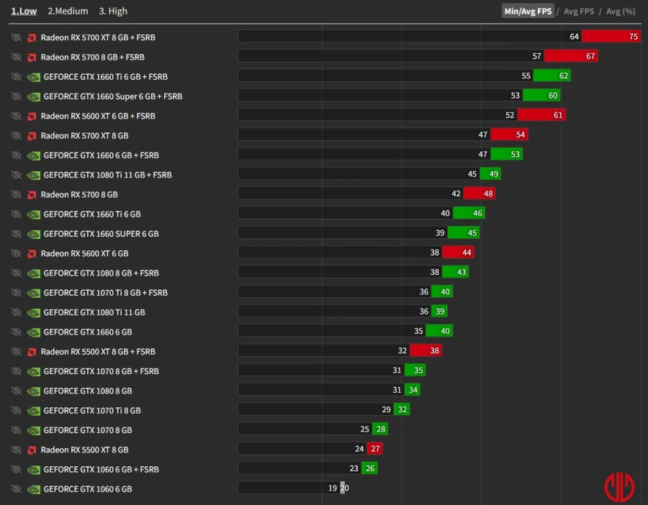Switch to the 1.Low preset tab
Image resolution: width=648 pixels, height=505 pixels.
24,11
